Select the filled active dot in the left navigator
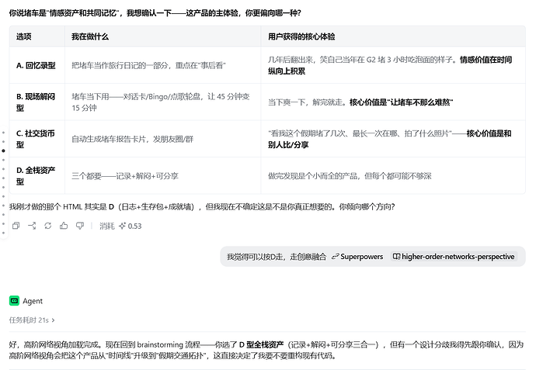This screenshot has height=370, width=536. tap(3, 150)
